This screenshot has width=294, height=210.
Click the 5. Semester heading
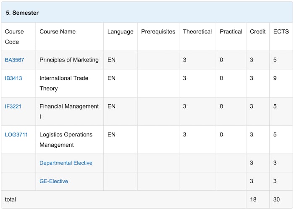22,13
